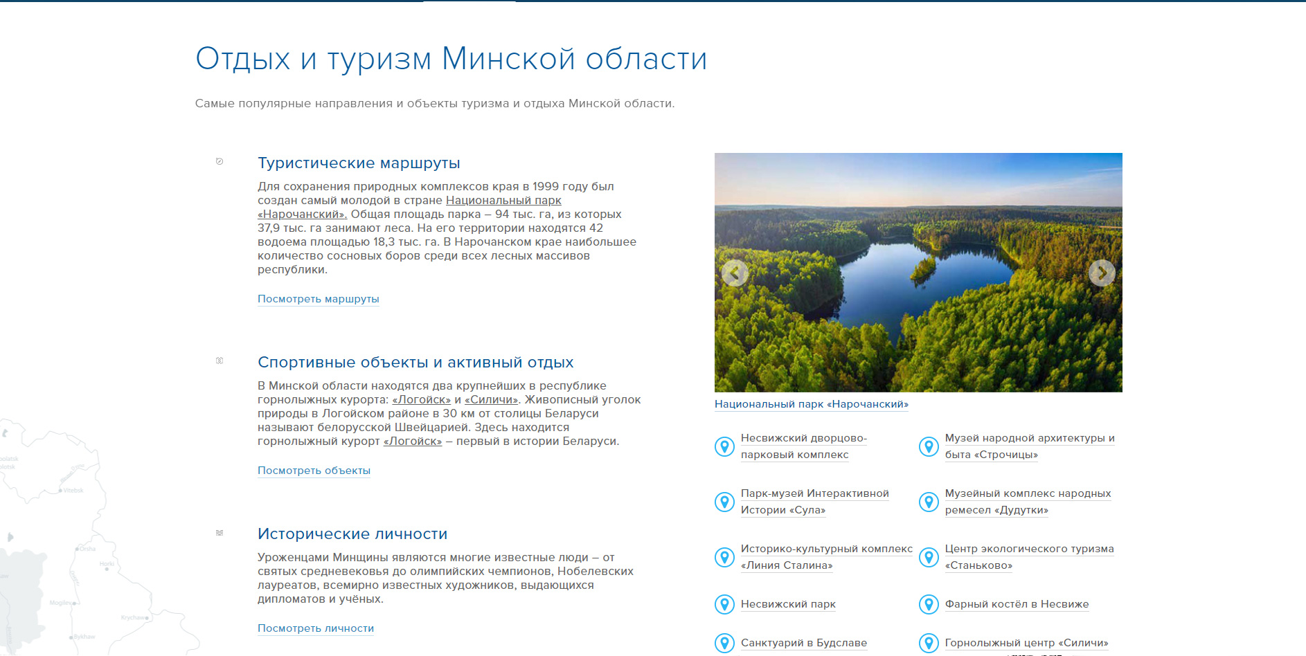Click map pin icon next to «Линия Сталина»
Screen dimensions: 1306x656
tap(724, 557)
